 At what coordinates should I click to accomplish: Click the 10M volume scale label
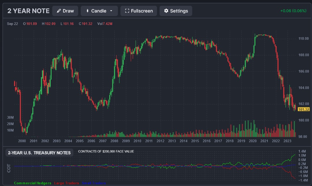click(10, 130)
